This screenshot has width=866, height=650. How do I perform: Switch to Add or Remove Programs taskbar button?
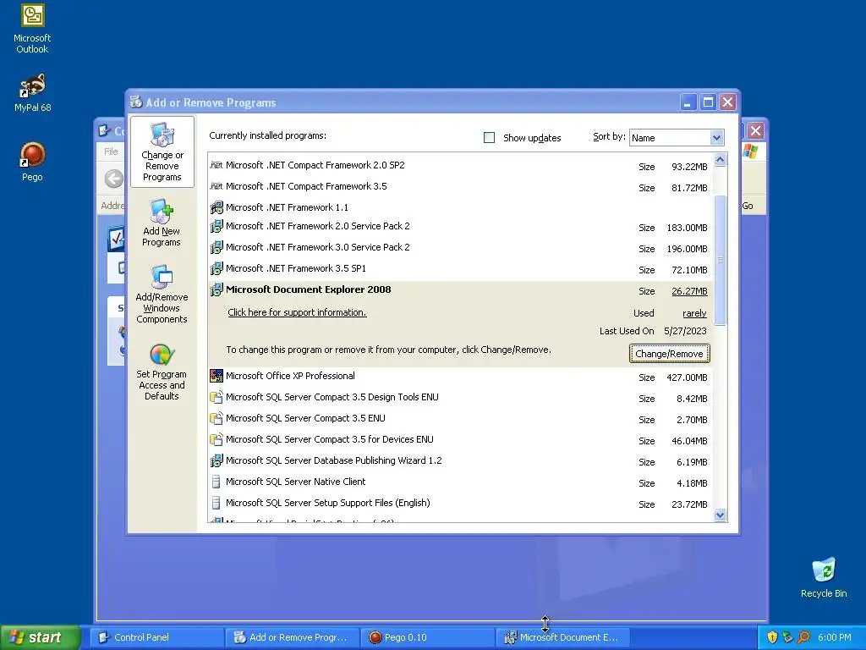click(292, 637)
